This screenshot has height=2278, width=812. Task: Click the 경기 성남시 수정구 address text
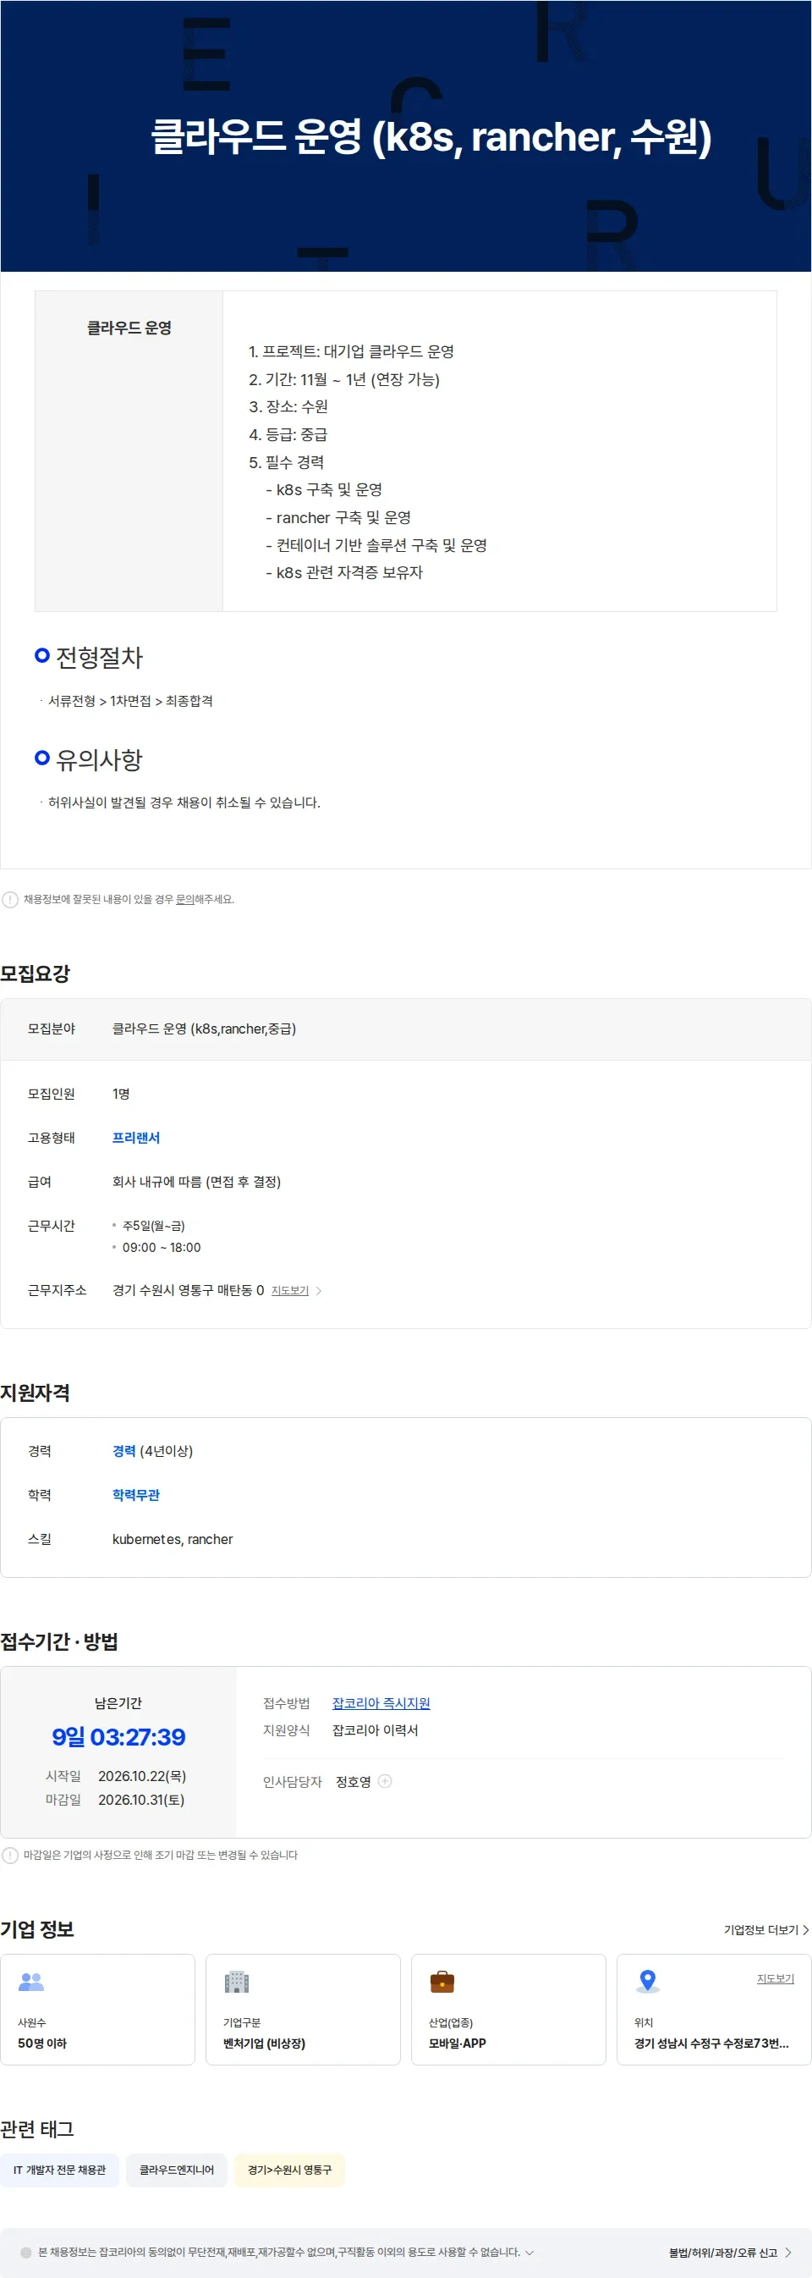pos(711,2043)
